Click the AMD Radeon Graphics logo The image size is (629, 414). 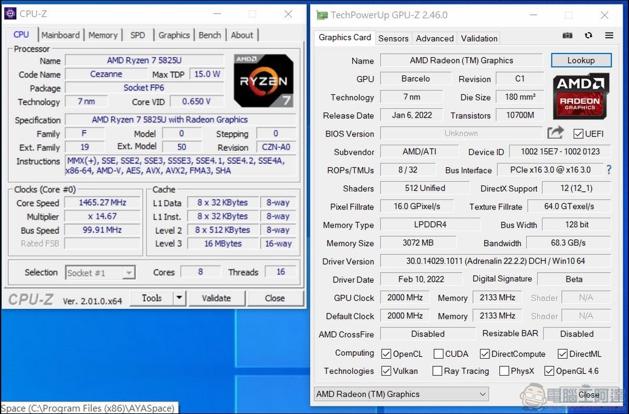pos(581,96)
